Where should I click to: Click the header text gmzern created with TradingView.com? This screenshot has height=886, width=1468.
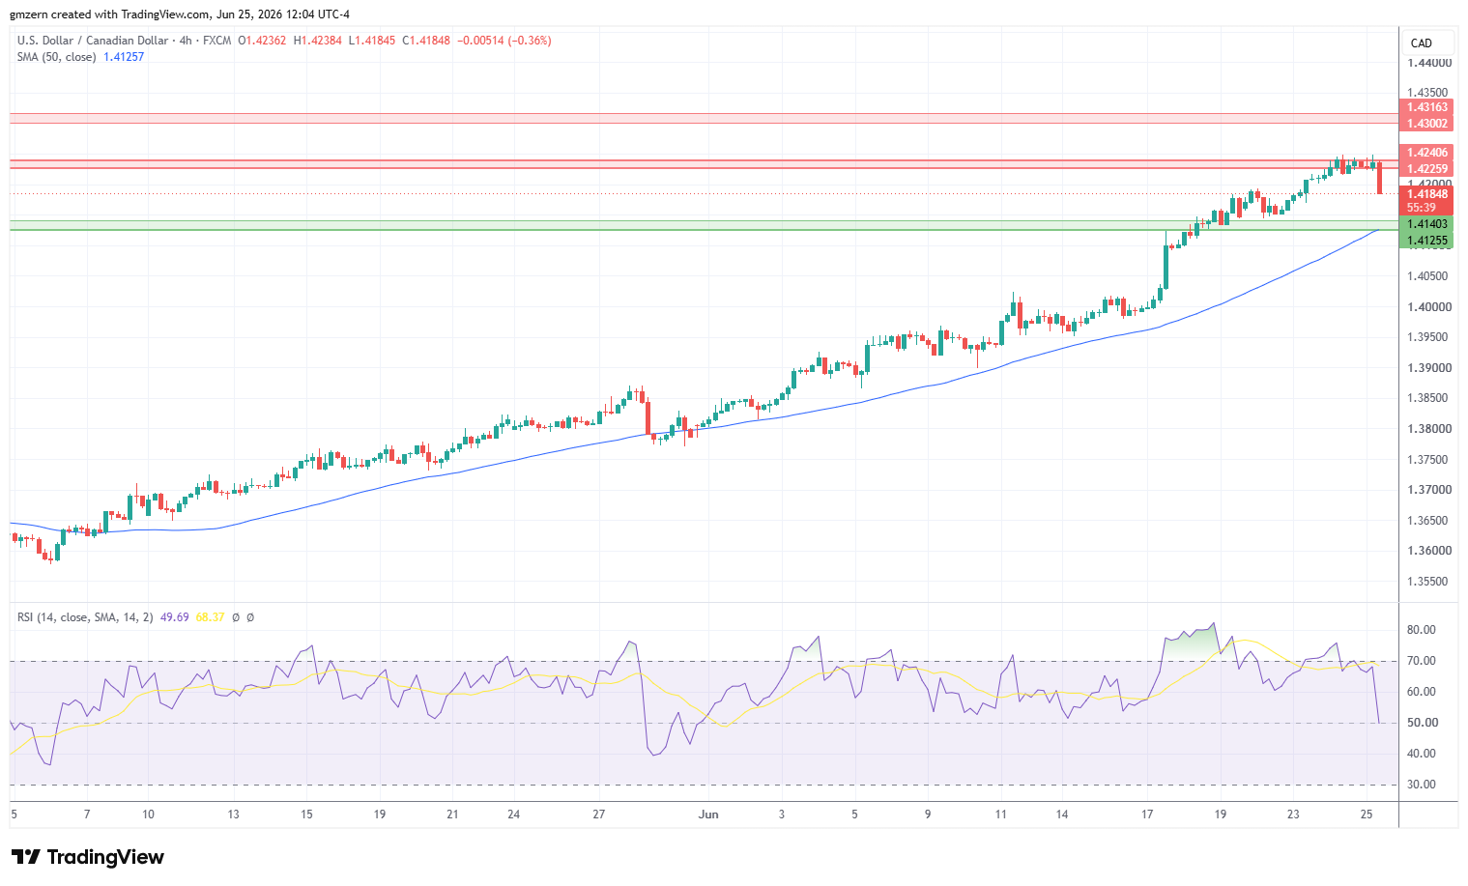click(109, 14)
